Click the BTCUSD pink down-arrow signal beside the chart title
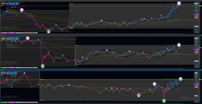Screen dimensions: 202x104 [x=22, y=10]
